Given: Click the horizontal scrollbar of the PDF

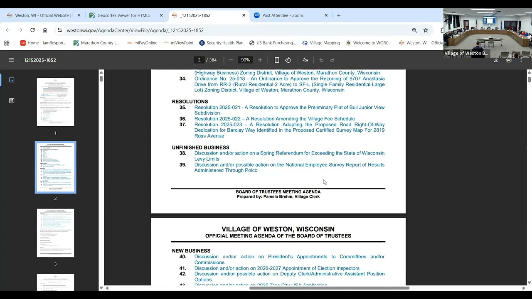Looking at the screenshot, I should pyautogui.click(x=329, y=288).
